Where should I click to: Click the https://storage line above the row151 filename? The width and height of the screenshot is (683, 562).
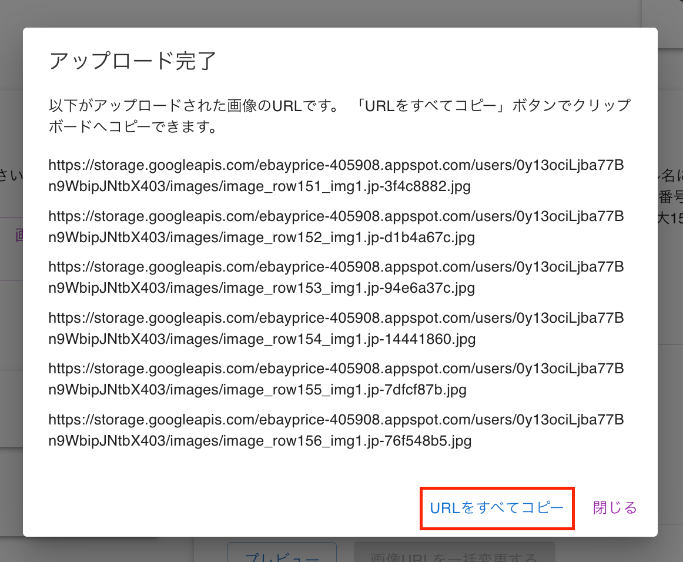pyautogui.click(x=336, y=166)
